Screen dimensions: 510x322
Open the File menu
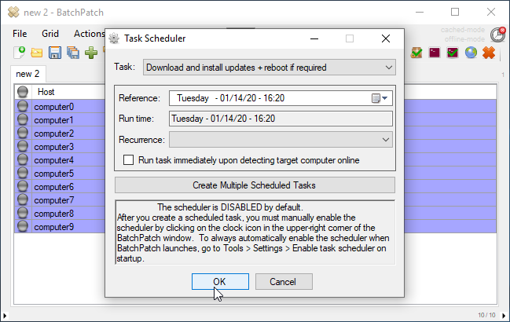(x=20, y=34)
